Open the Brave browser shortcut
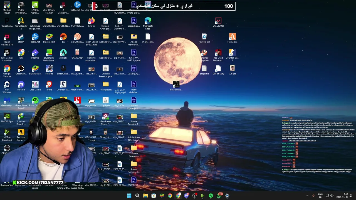 click(x=49, y=86)
